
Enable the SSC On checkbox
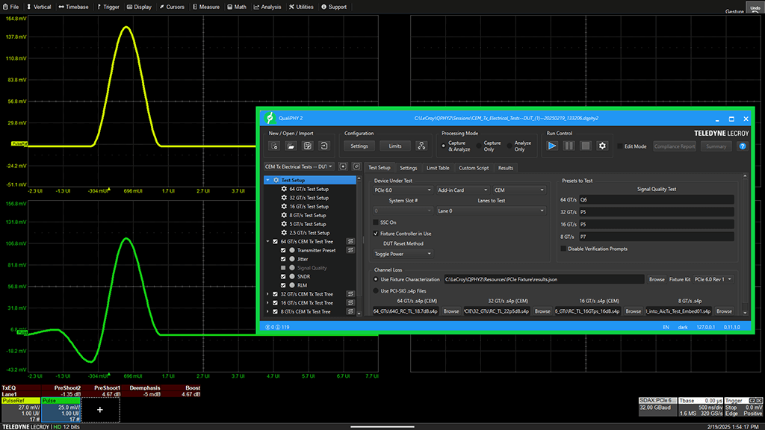(375, 222)
